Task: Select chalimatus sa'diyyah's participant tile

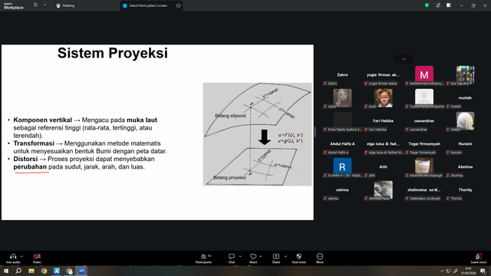Action: point(424,190)
